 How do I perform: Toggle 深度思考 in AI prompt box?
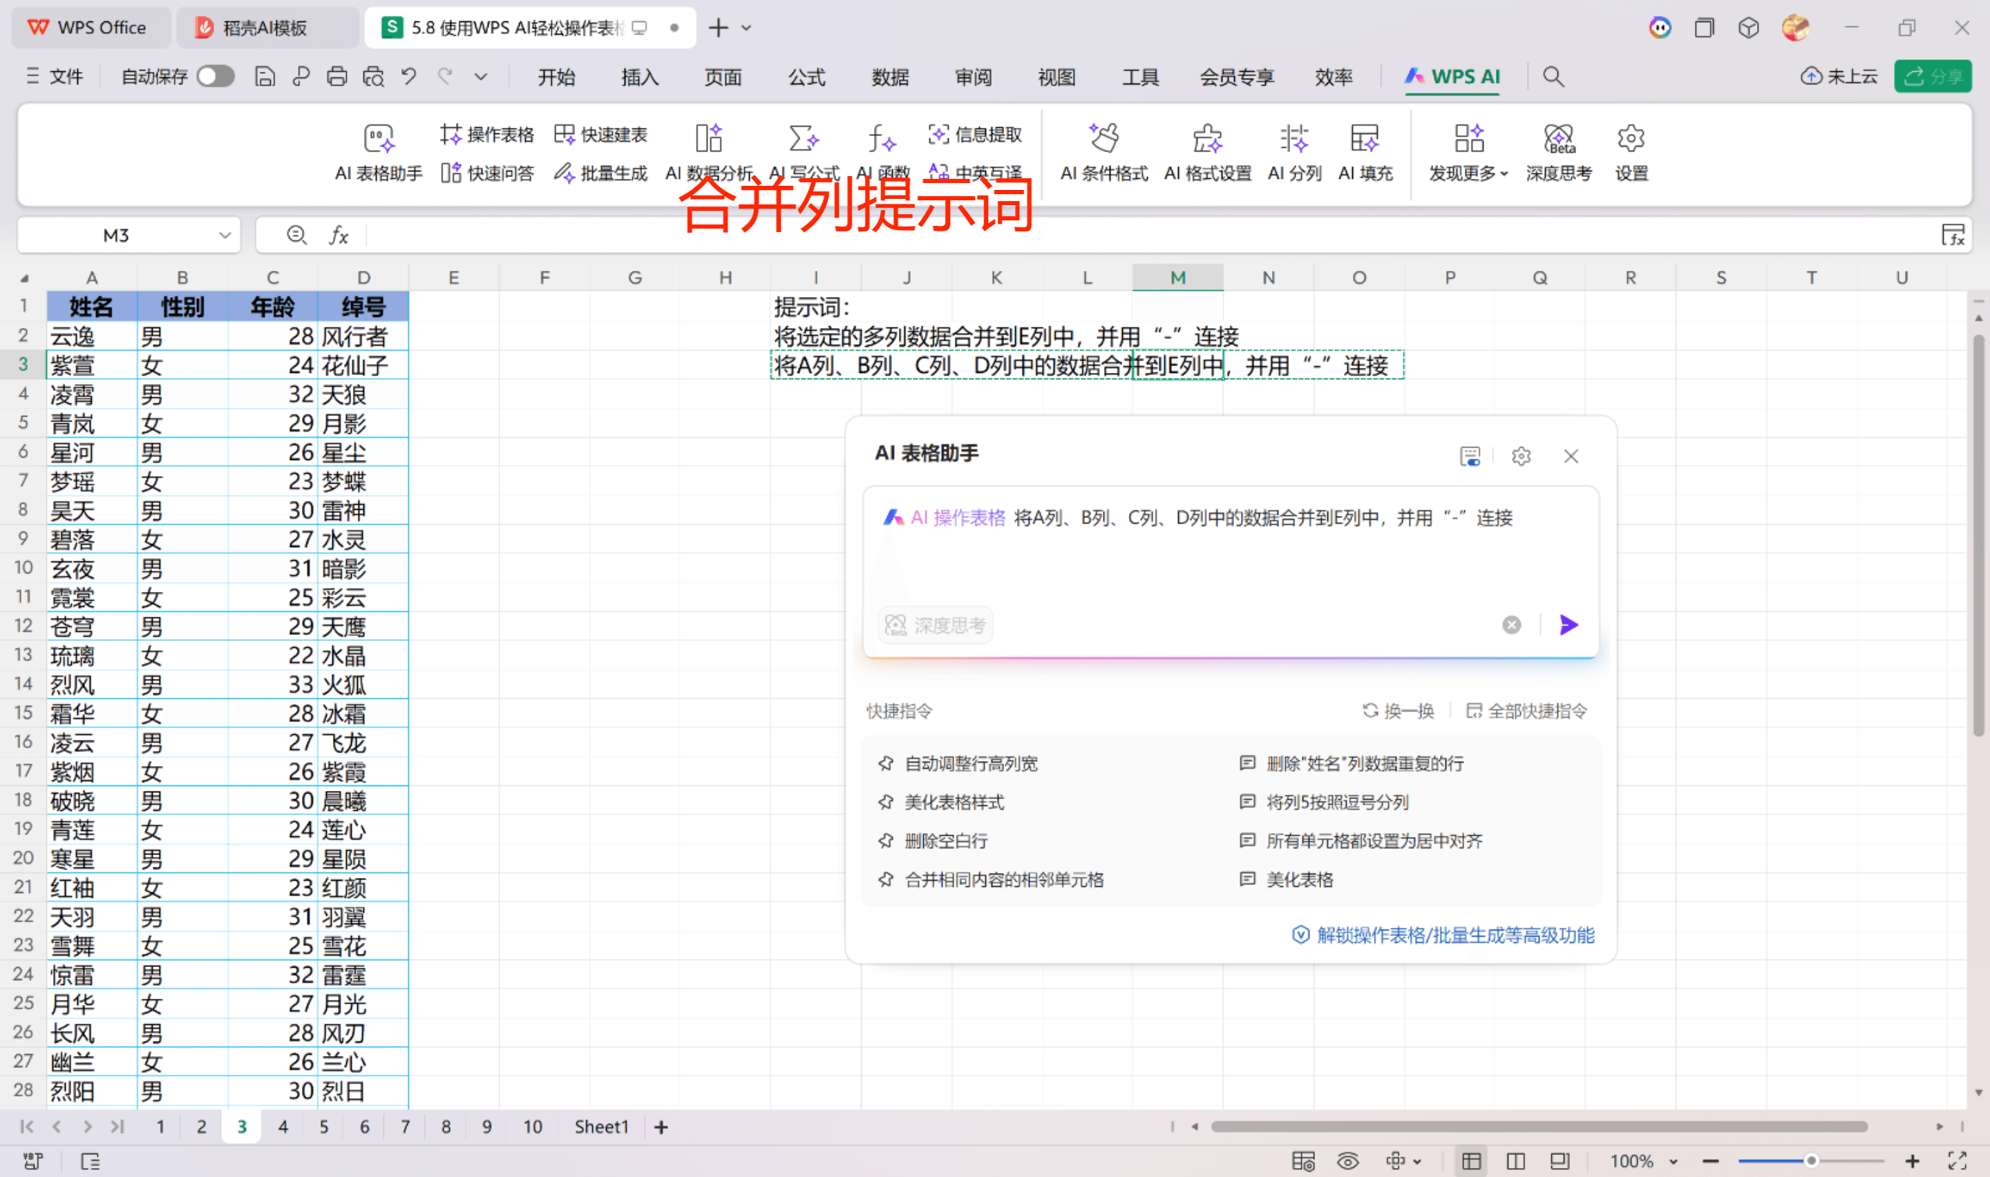pos(935,625)
